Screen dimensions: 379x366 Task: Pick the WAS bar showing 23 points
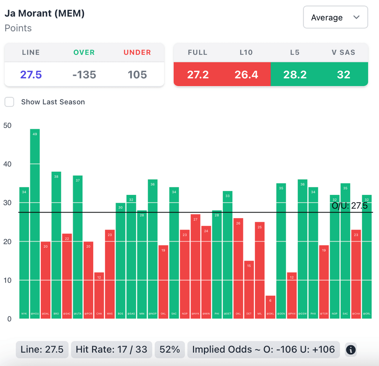tap(110, 274)
